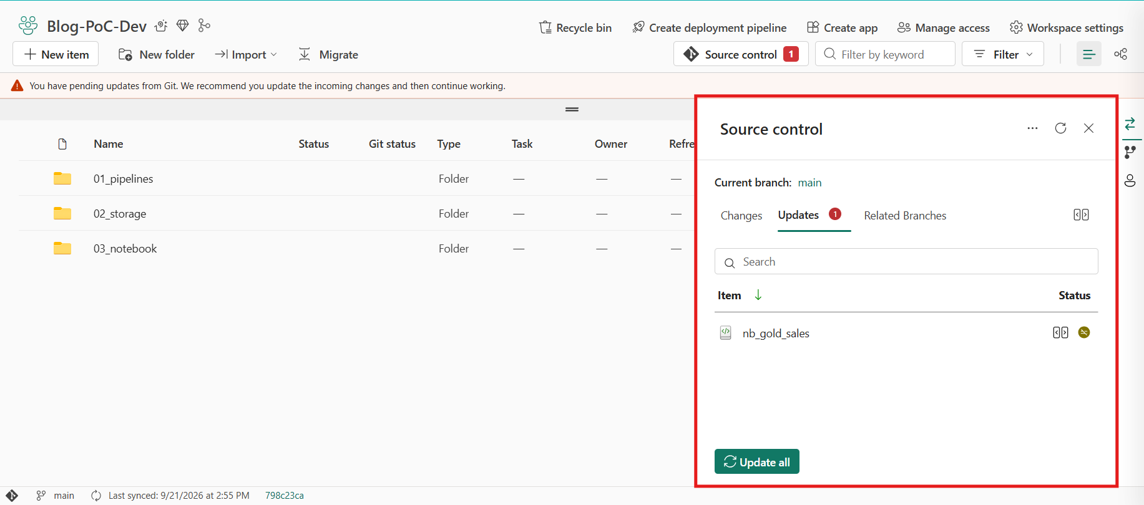The width and height of the screenshot is (1144, 505).
Task: Click Create deployment pipeline
Action: pos(709,28)
